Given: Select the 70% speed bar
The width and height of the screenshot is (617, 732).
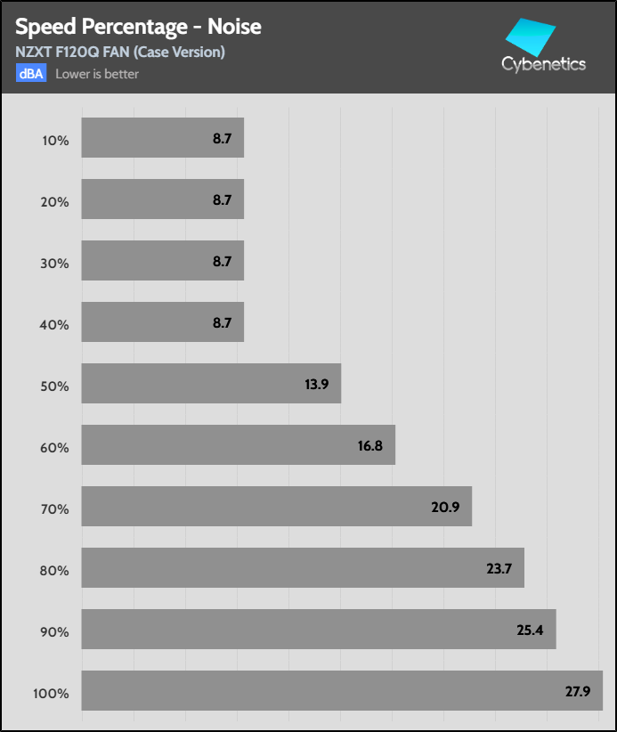Looking at the screenshot, I should [276, 507].
